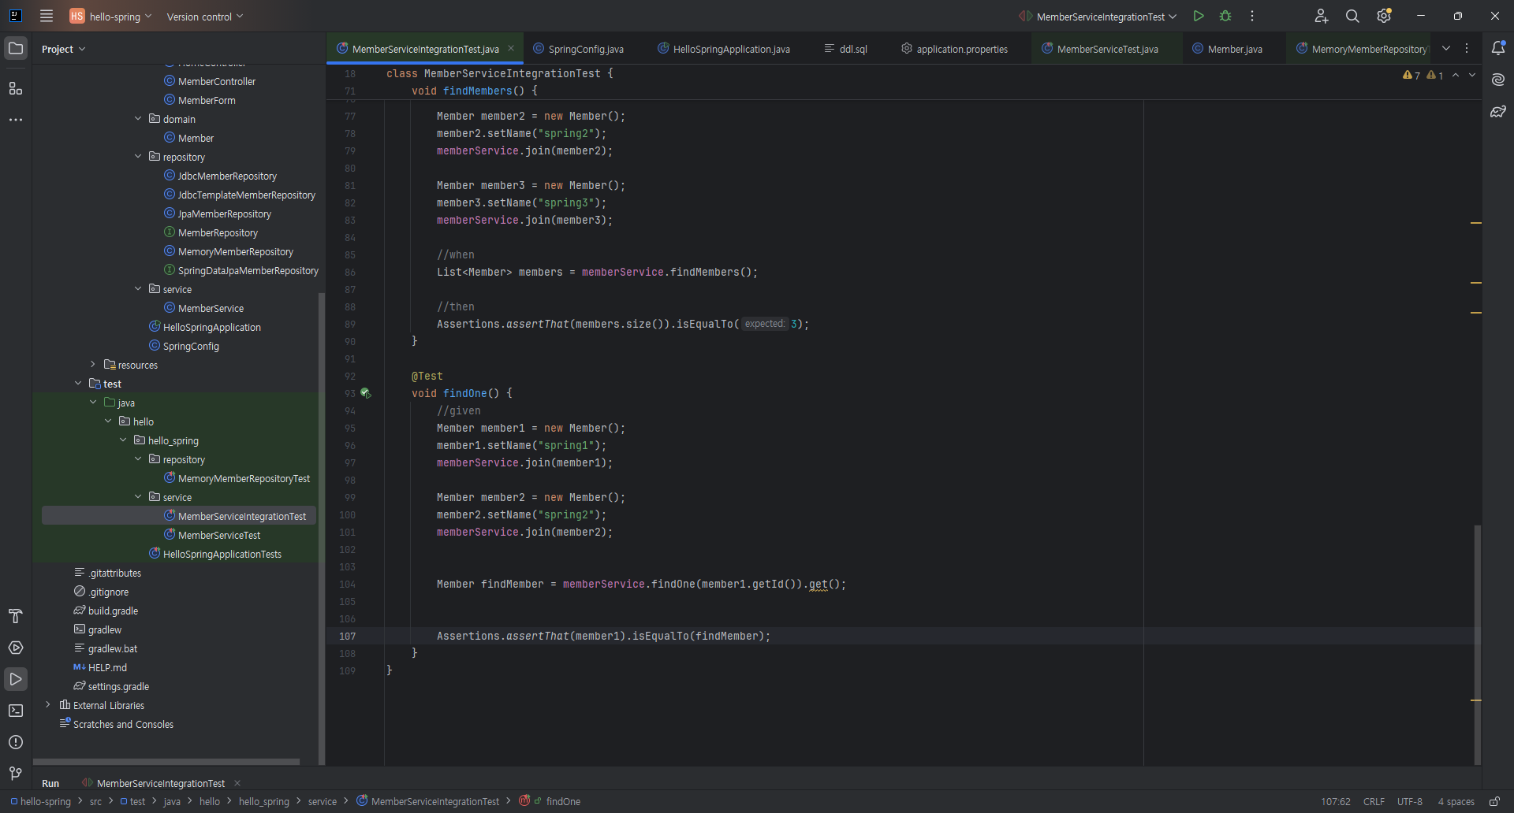This screenshot has height=813, width=1514.
Task: Open Search Everywhere magnifier
Action: pyautogui.click(x=1352, y=16)
